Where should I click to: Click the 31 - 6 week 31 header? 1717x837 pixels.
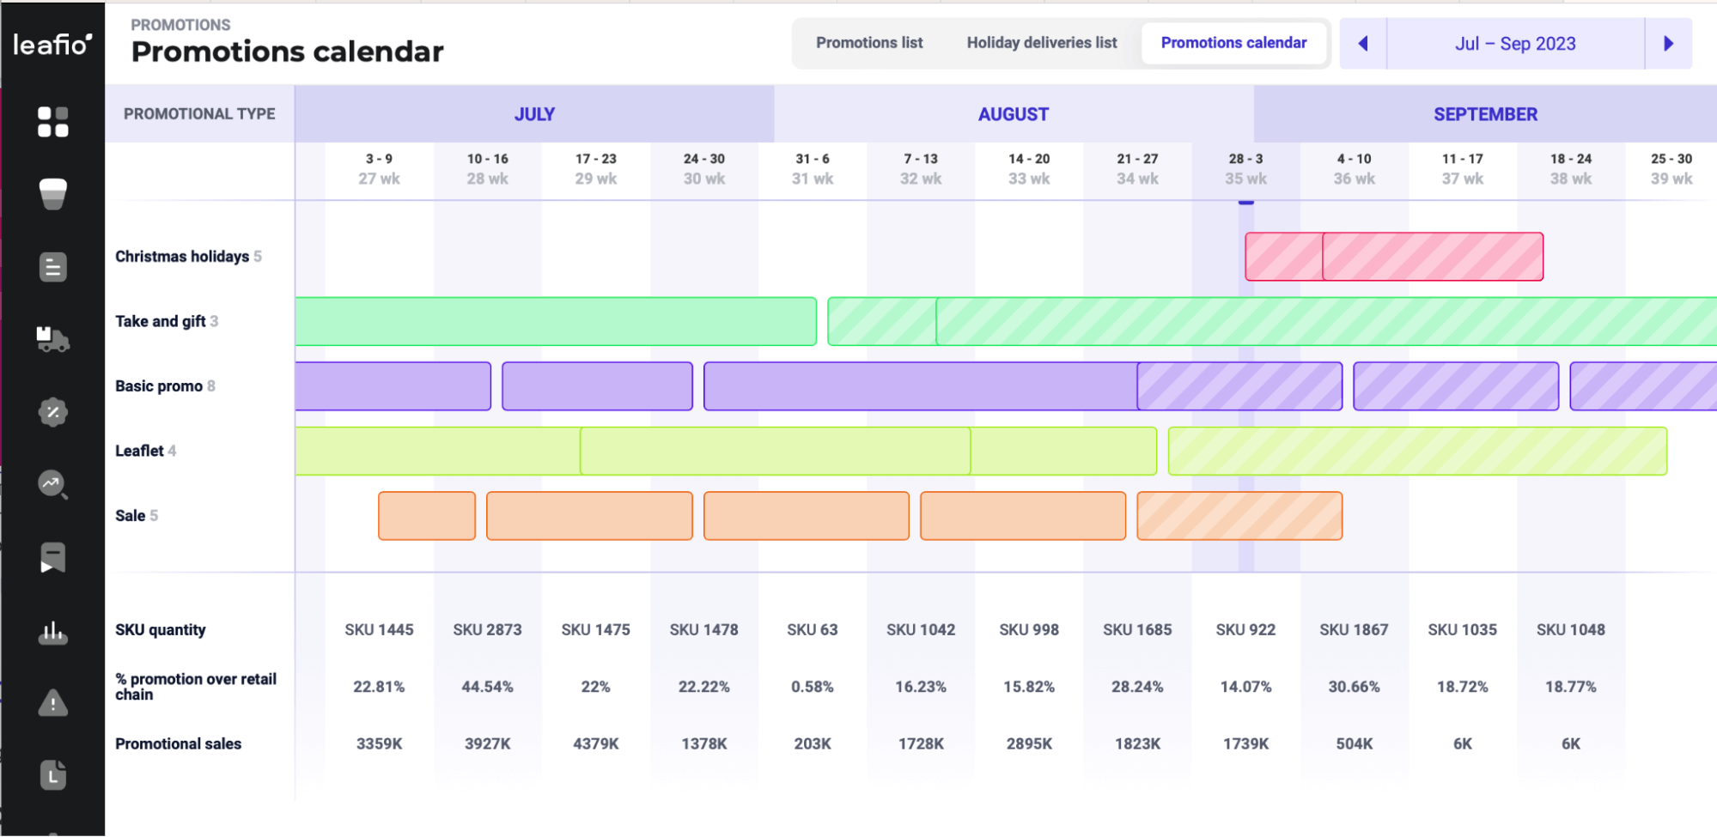pos(813,168)
